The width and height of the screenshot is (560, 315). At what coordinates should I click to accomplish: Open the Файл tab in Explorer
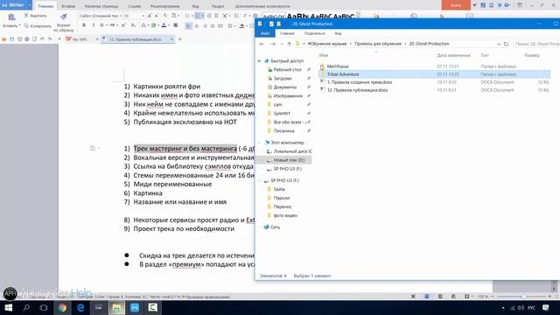265,33
